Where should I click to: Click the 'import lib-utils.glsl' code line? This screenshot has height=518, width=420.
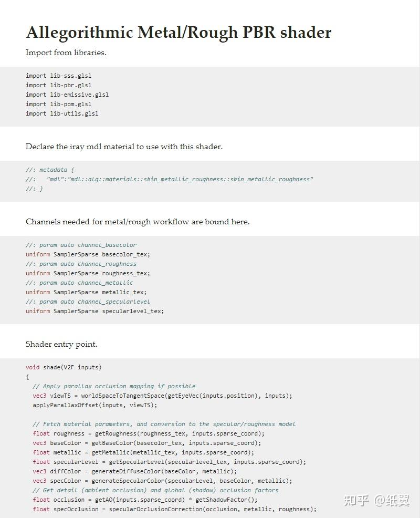coord(62,113)
